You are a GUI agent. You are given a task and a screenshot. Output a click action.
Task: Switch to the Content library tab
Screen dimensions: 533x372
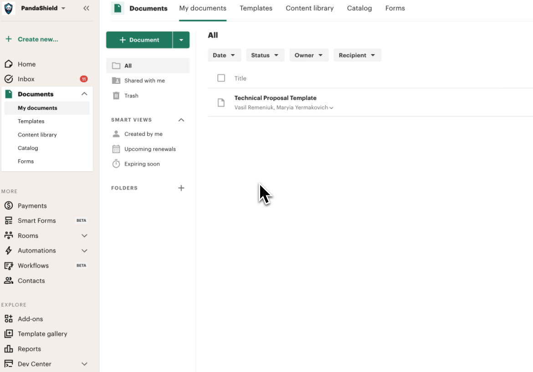pyautogui.click(x=309, y=8)
